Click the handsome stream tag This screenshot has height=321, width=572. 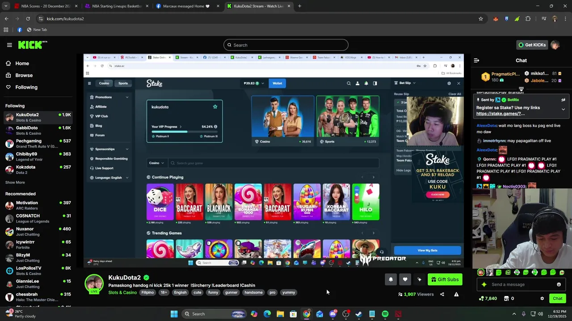253,292
